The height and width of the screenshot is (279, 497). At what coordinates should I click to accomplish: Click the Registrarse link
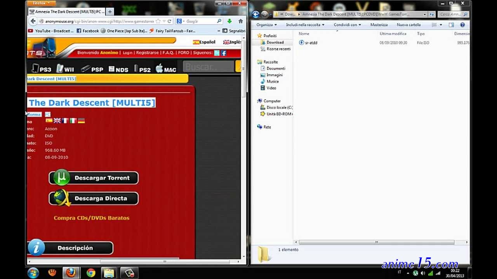(x=148, y=53)
